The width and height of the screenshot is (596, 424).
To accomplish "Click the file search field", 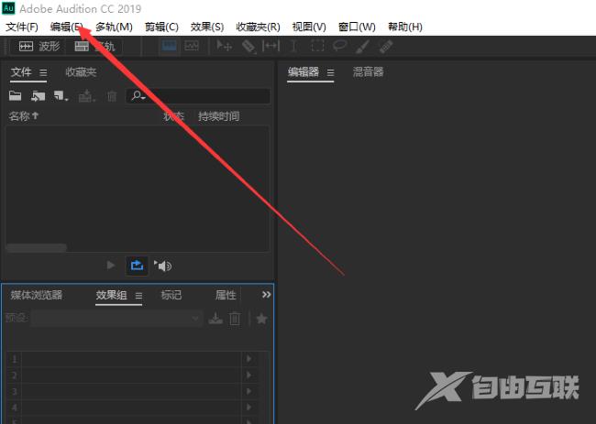I will pyautogui.click(x=198, y=96).
